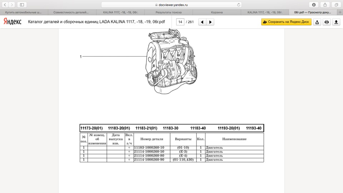Viewport: 343px width, 193px height.
Task: Click part number 21114-1000260-50
Action: [149, 152]
